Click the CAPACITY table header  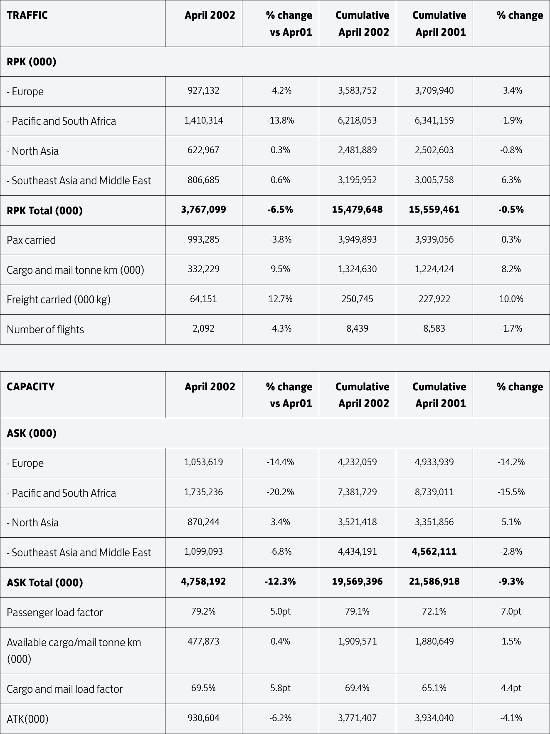[30, 387]
